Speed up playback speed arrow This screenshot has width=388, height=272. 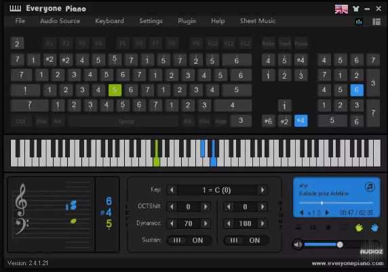pos(327,212)
